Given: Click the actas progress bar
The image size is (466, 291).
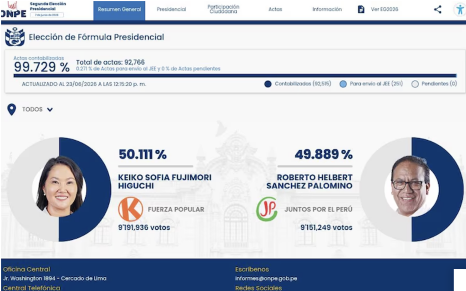Looking at the screenshot, I should pyautogui.click(x=235, y=75).
